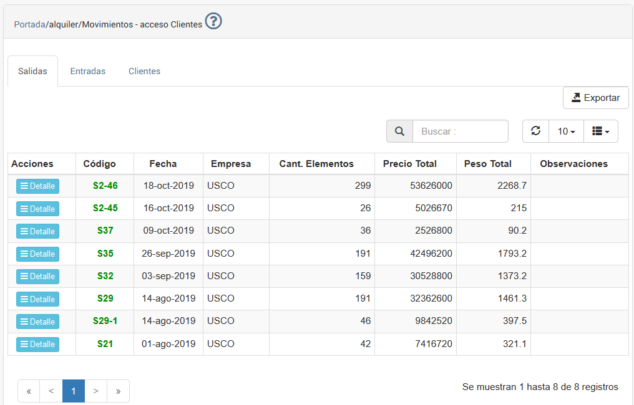
Task: Focus the Buscar search field
Action: (460, 131)
